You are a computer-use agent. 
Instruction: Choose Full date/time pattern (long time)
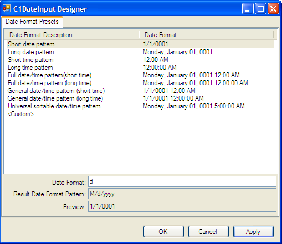click(140, 83)
